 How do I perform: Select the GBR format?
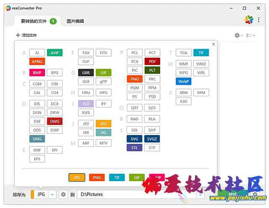pos(86,73)
